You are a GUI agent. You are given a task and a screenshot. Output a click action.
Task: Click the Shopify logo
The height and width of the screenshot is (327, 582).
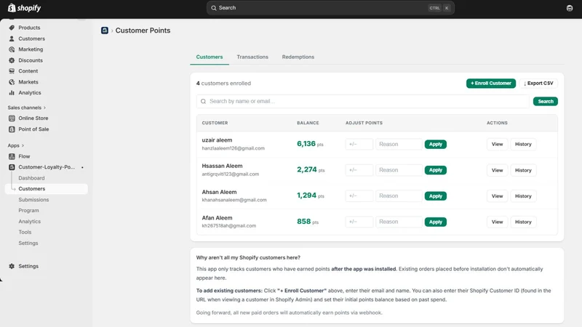[25, 8]
